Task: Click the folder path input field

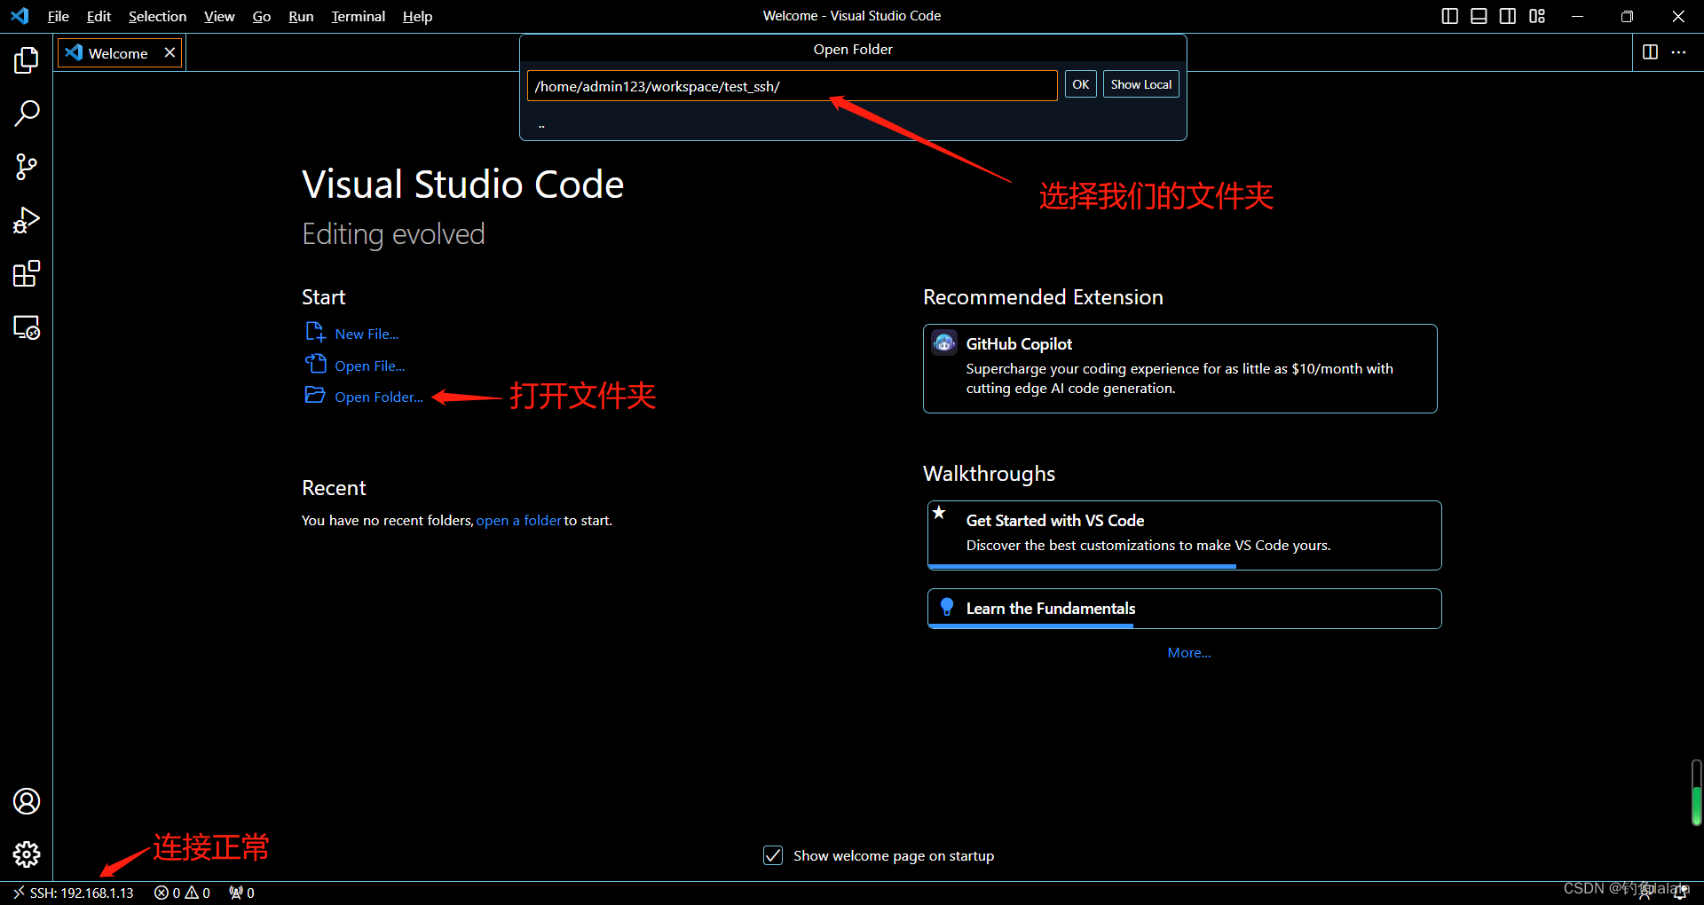Action: pyautogui.click(x=792, y=86)
